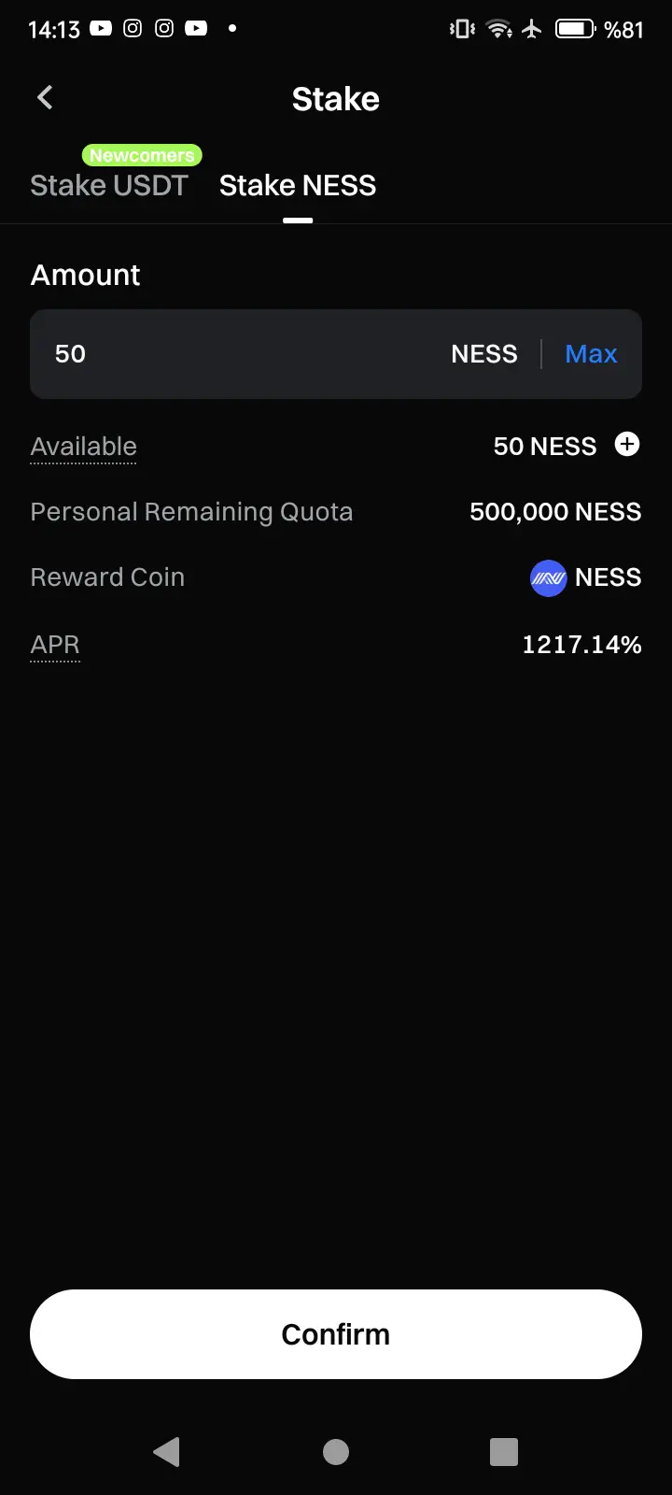Tap the underlined APR label

click(55, 645)
